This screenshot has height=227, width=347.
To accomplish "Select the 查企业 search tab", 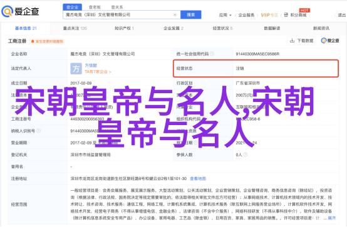I will [x=73, y=8].
